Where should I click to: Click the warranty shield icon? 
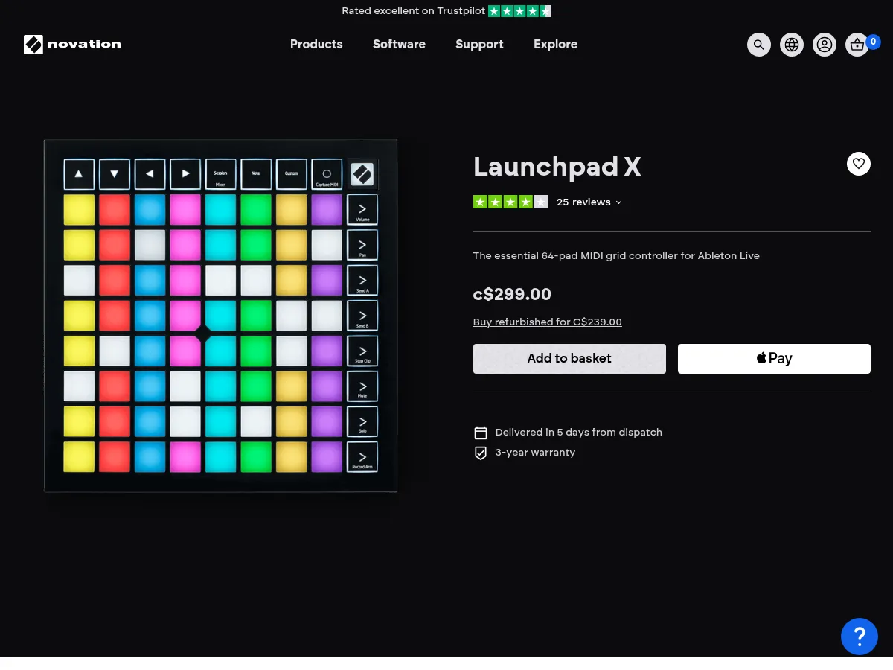[481, 453]
